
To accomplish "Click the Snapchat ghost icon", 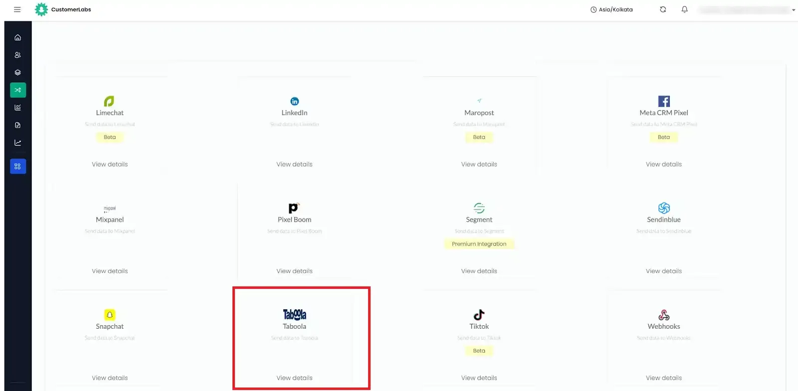I will tap(110, 315).
